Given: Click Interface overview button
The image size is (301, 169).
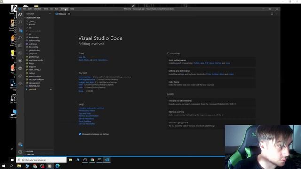Looking at the screenshot, I should (211, 114).
